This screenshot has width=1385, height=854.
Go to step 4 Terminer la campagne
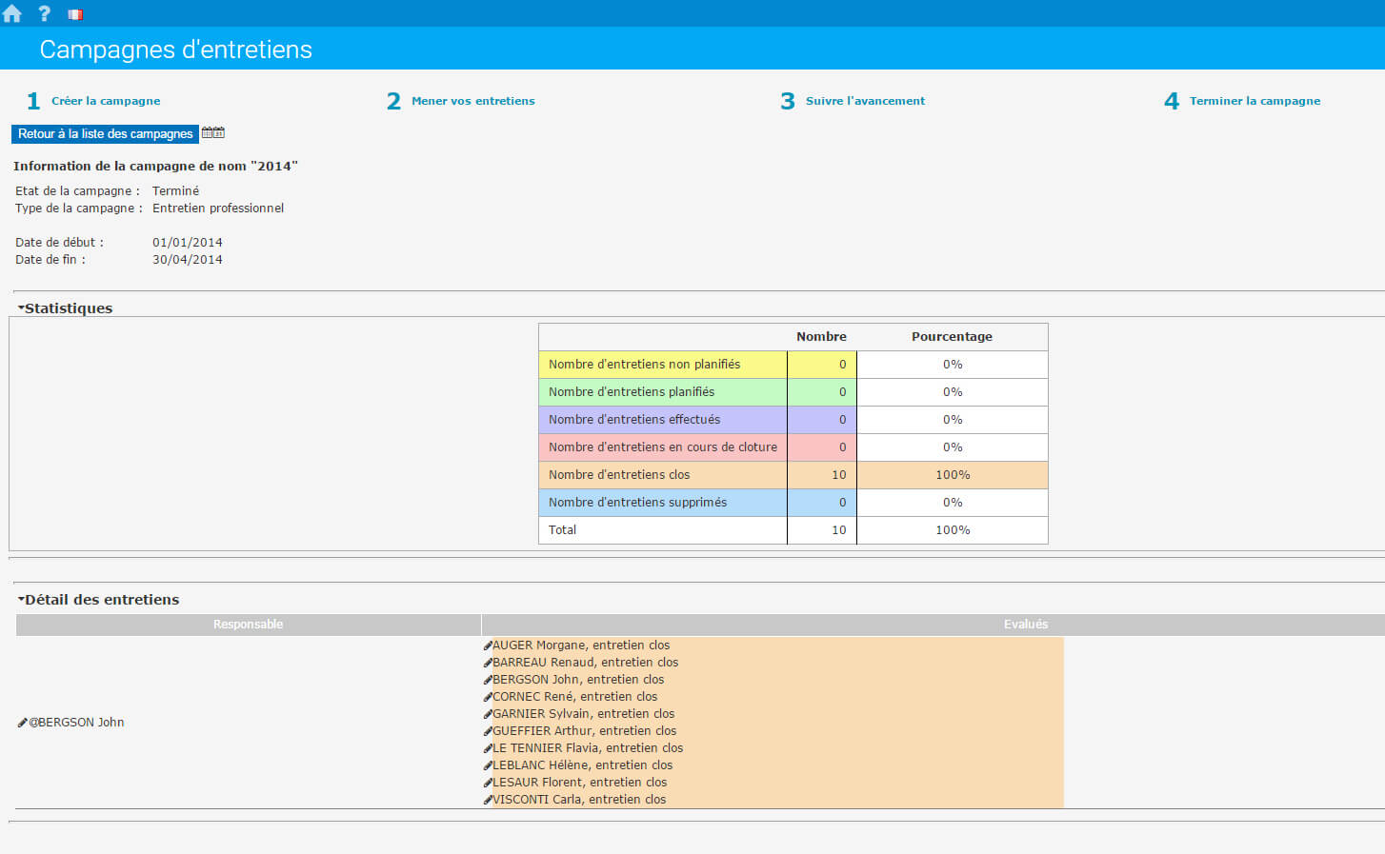[x=1242, y=101]
